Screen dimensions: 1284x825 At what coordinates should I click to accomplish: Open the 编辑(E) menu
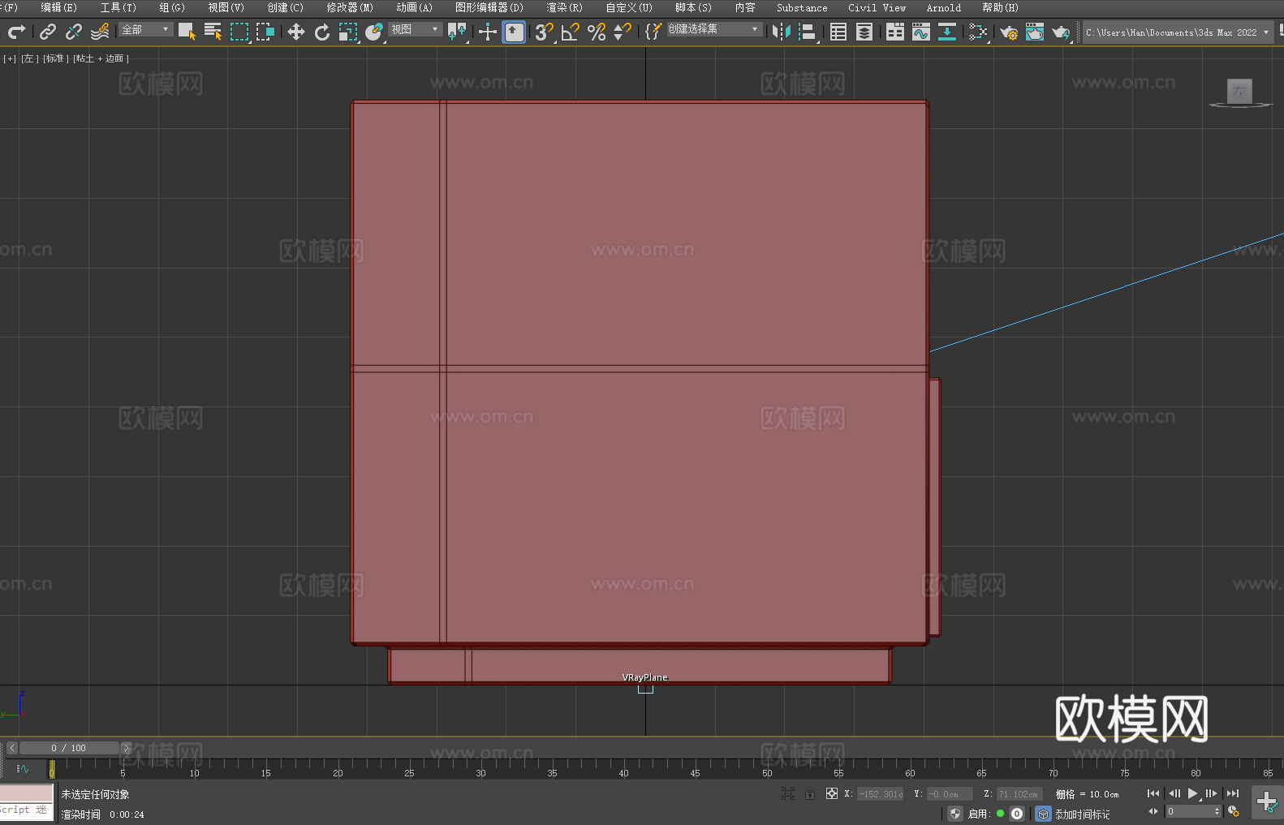click(58, 7)
